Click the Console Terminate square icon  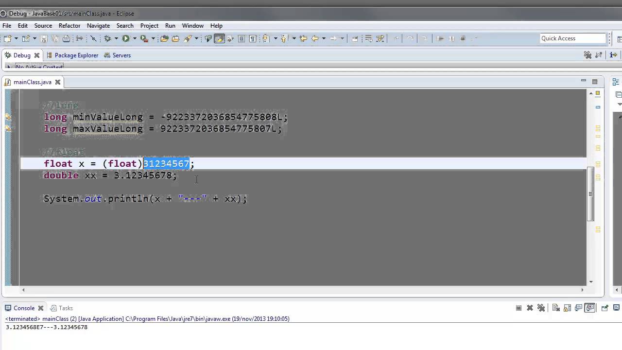518,308
